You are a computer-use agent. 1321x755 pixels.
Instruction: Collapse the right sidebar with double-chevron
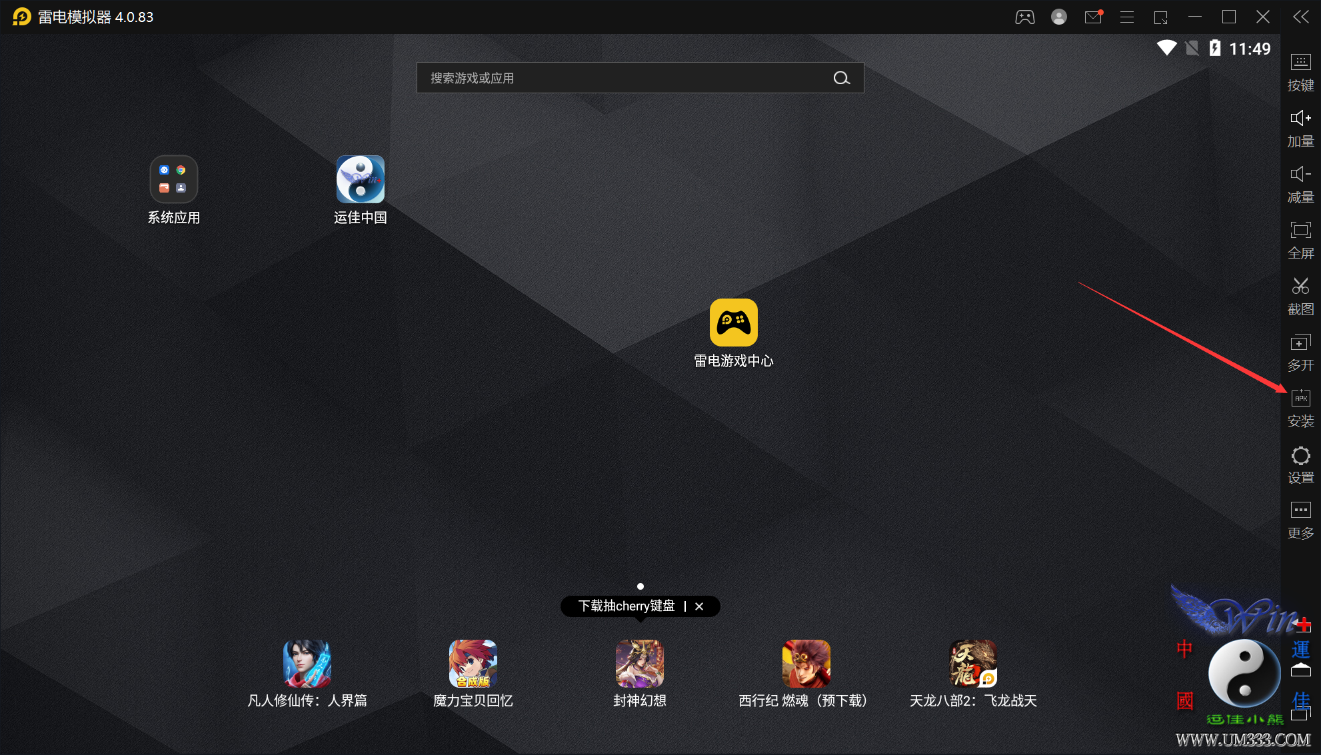(x=1300, y=17)
